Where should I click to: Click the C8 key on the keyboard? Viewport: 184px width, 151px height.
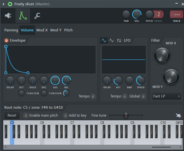click(x=102, y=141)
